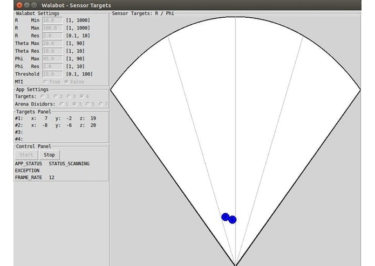Set Arena Dividors to 3
The width and height of the screenshot is (375, 266).
(x=74, y=104)
